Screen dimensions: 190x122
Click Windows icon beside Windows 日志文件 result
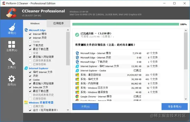77,88
